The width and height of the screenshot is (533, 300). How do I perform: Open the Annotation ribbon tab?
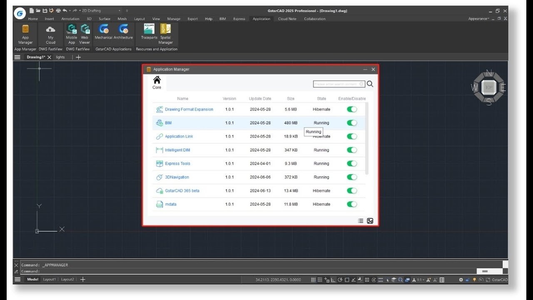70,19
